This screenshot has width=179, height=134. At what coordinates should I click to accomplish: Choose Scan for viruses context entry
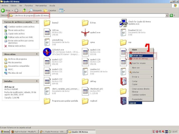coord(141,63)
